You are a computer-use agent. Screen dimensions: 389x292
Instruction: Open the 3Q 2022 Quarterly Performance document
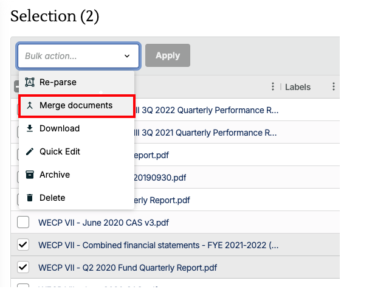point(207,110)
